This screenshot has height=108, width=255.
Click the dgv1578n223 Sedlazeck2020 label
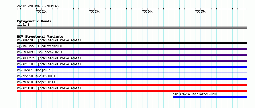pos(40,46)
